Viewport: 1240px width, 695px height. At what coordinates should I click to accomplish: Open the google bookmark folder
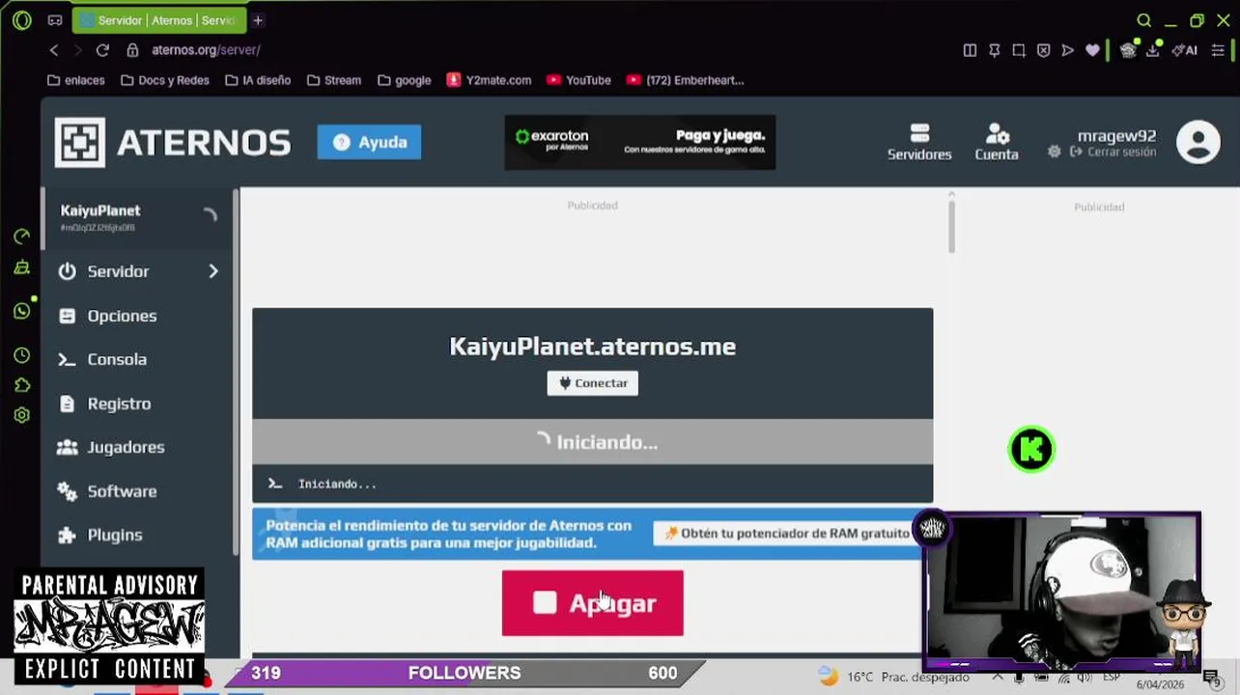[405, 80]
